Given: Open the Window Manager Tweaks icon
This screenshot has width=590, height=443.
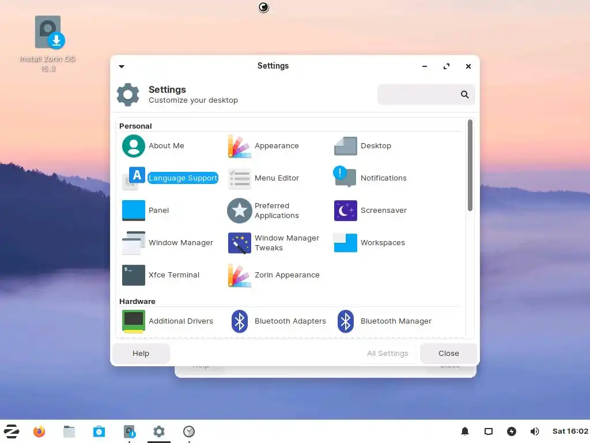Looking at the screenshot, I should (239, 243).
